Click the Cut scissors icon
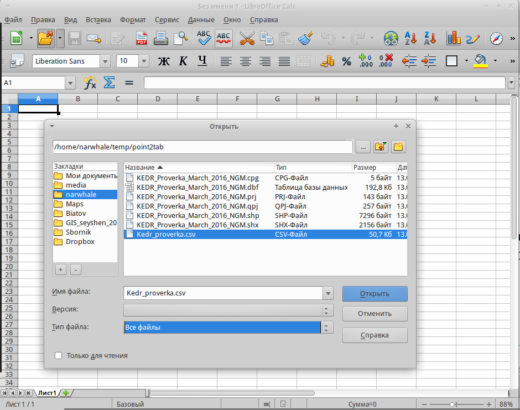 247,38
